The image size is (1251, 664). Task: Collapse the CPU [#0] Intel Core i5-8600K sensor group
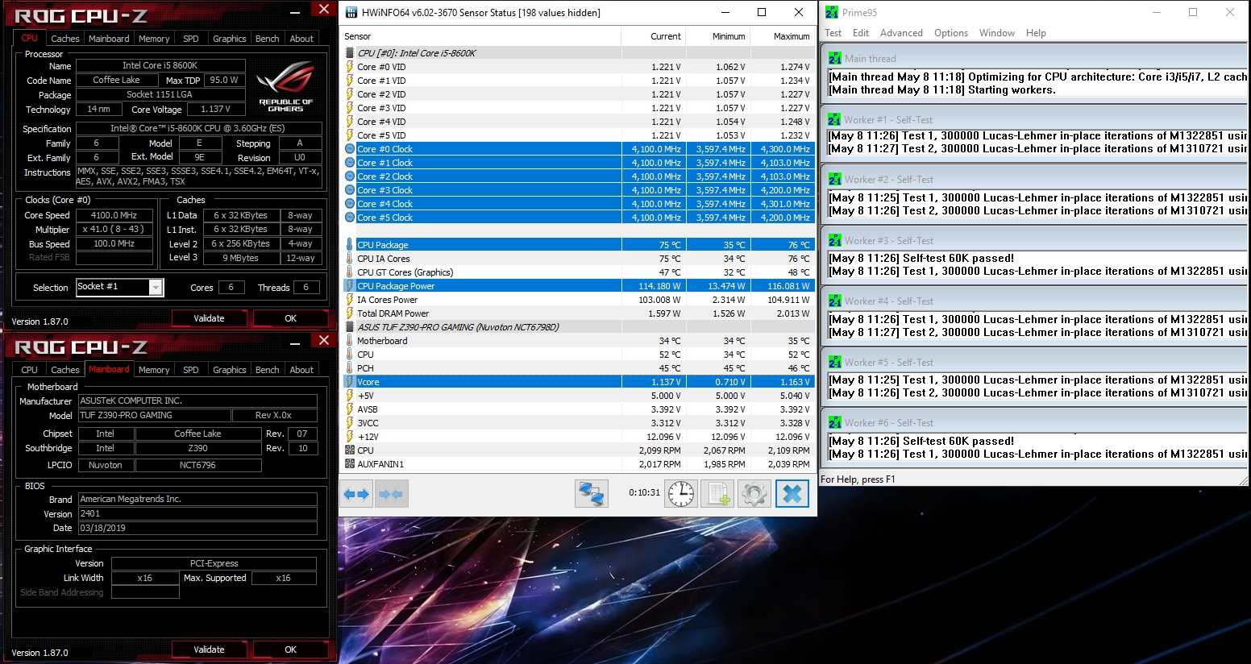pos(350,53)
